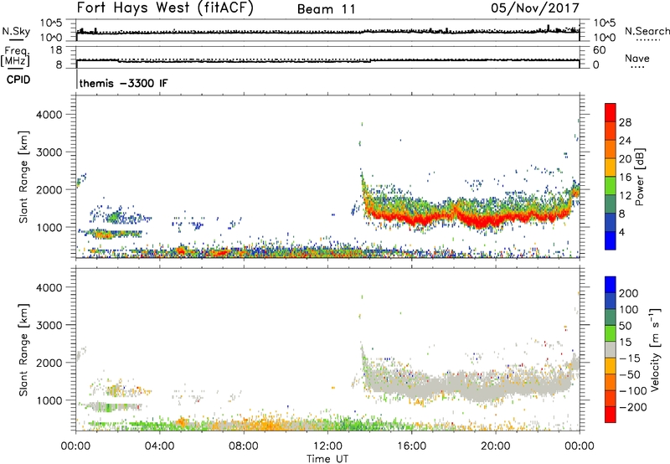This screenshot has width=670, height=464.
Task: Click the 12:00 time axis tick label
Action: 327,446
